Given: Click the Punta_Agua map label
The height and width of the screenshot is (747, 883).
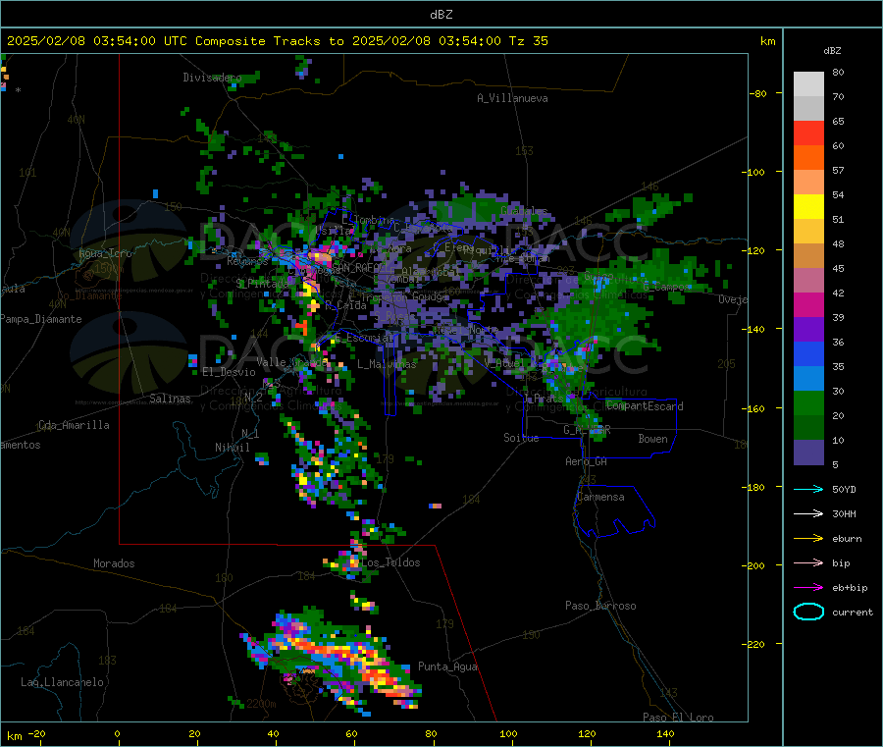Looking at the screenshot, I should [x=447, y=667].
